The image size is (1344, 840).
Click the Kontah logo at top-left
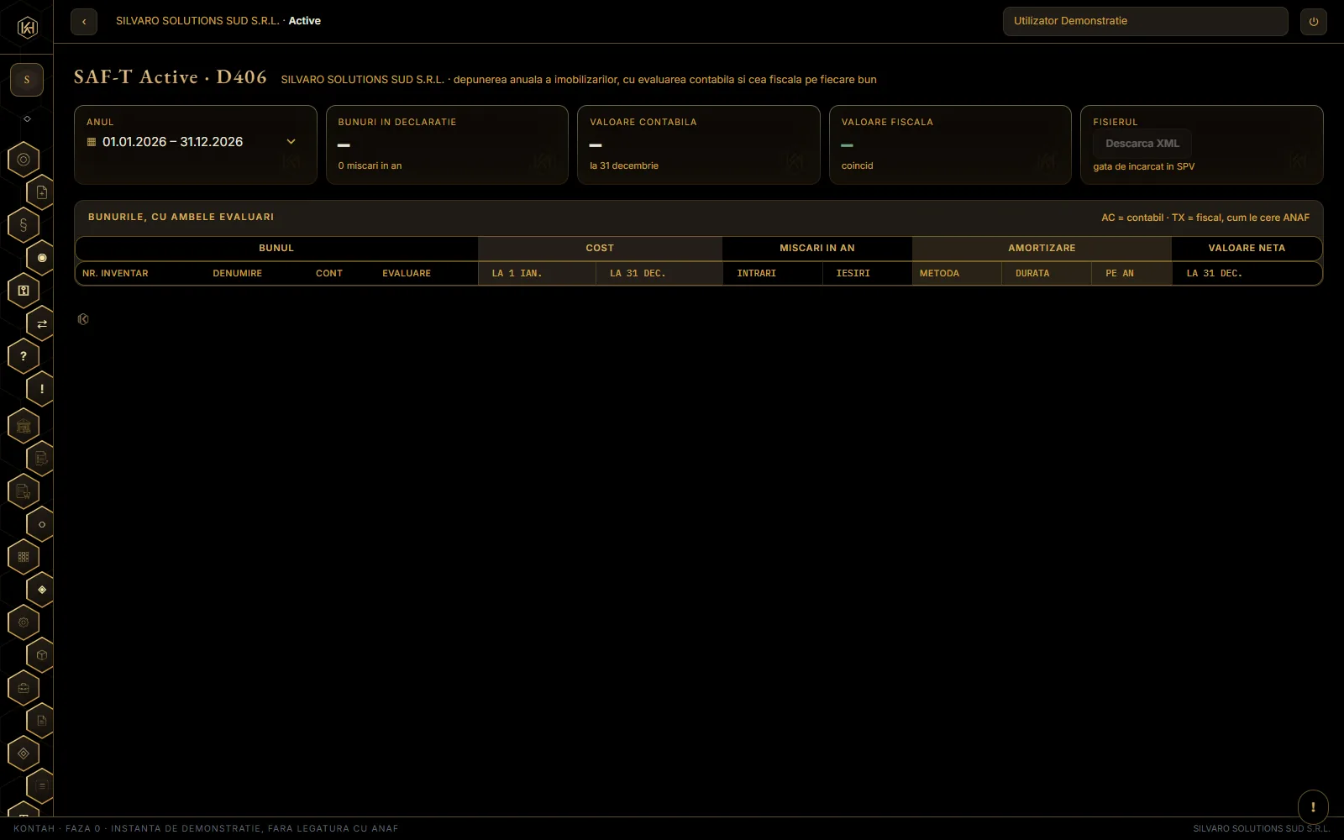tap(27, 28)
